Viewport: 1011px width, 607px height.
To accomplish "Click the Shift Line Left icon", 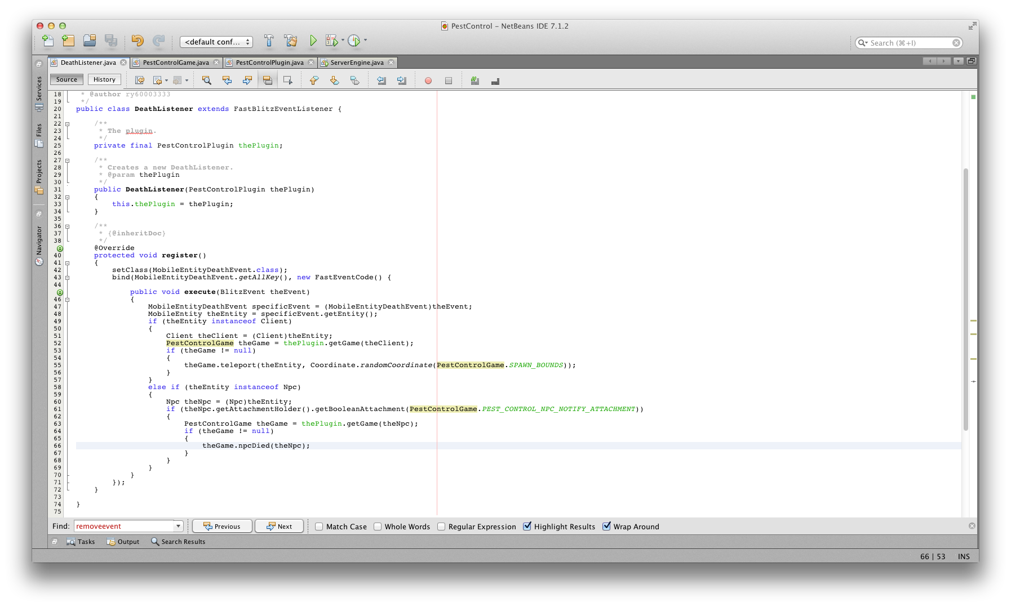I will coord(382,81).
